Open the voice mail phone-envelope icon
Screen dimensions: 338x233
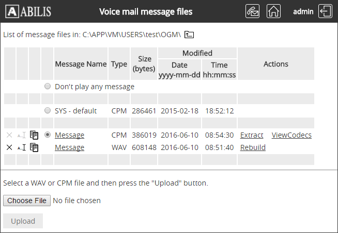click(253, 11)
